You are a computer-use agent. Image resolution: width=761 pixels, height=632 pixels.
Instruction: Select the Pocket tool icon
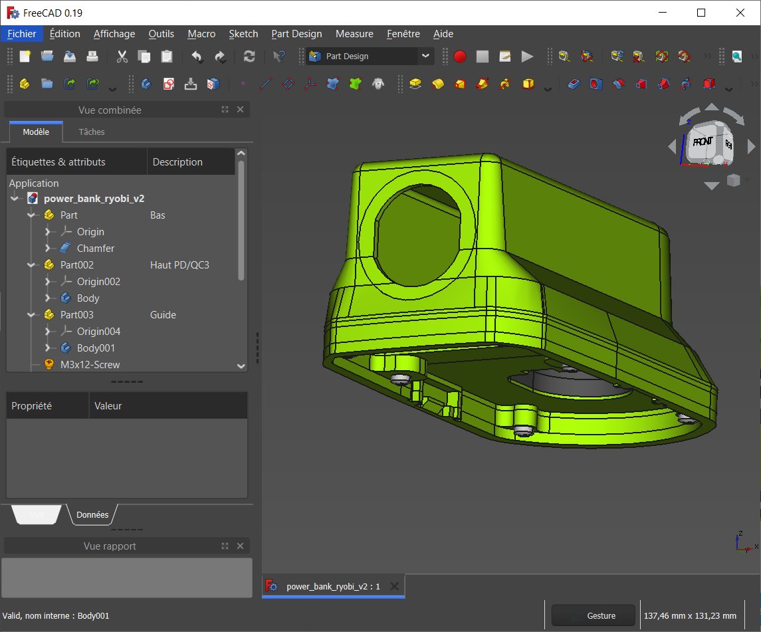point(574,84)
